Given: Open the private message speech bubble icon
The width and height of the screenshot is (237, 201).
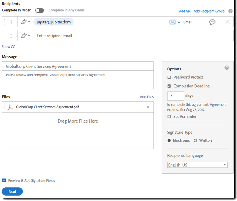Looking at the screenshot, I should pyautogui.click(x=212, y=22).
